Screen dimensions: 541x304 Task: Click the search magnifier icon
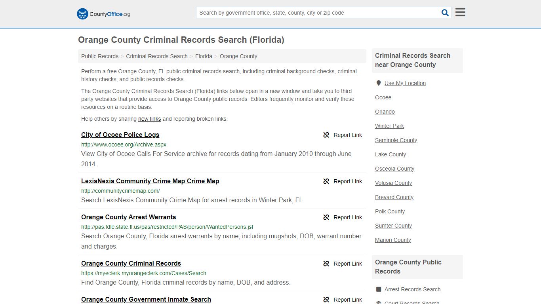(445, 13)
